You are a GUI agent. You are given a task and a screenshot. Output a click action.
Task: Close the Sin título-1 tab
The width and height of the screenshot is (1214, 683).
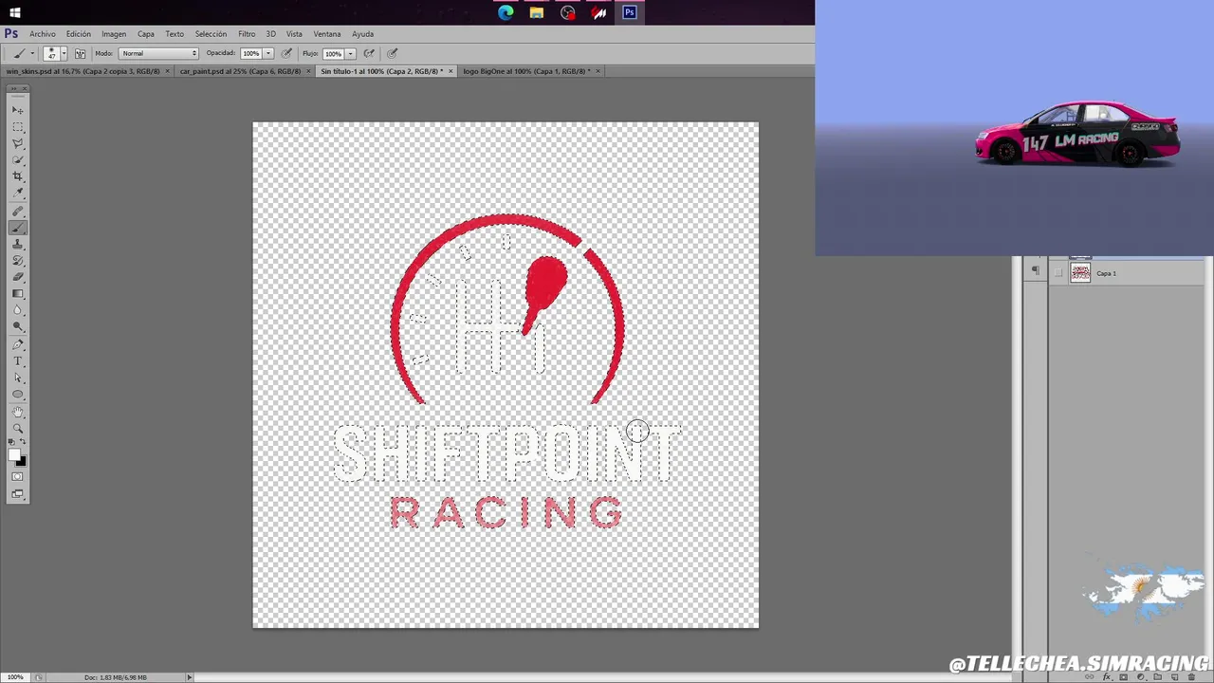tap(451, 71)
